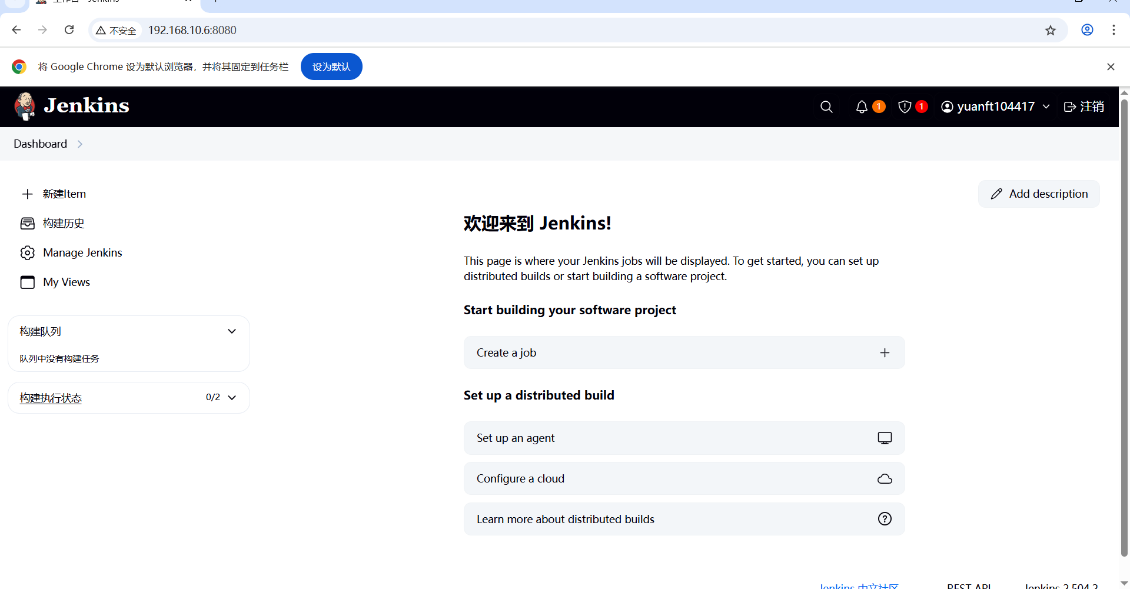Click the 新建Item plus icon

(x=27, y=194)
